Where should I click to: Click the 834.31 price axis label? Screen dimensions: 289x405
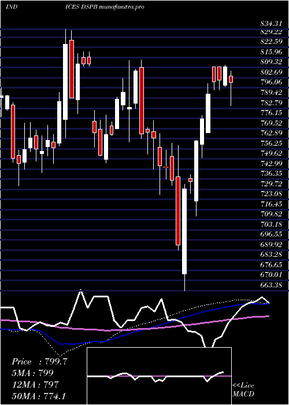(271, 24)
